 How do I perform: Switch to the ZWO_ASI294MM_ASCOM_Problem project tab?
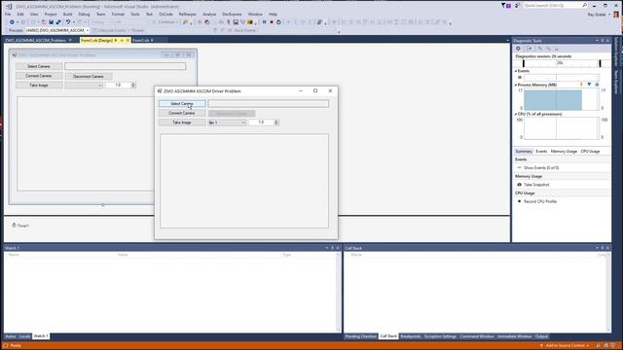(35, 41)
